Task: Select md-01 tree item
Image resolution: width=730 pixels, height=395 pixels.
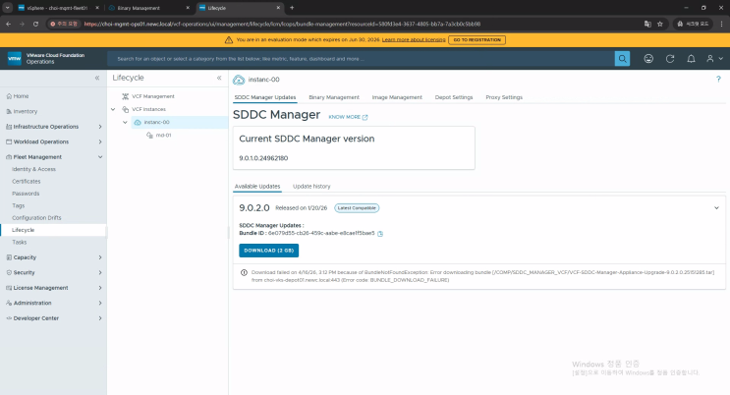Action: pyautogui.click(x=163, y=135)
